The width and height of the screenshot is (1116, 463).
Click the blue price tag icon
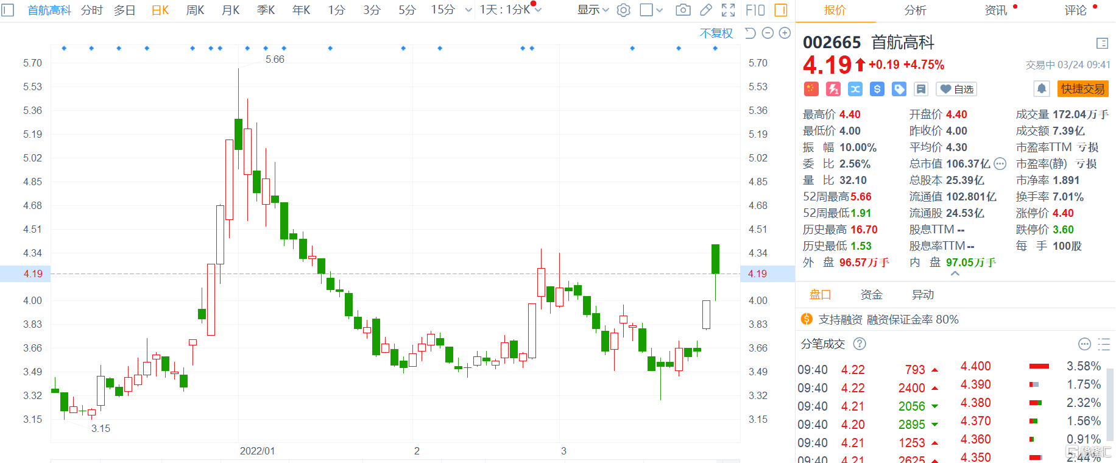pyautogui.click(x=899, y=89)
